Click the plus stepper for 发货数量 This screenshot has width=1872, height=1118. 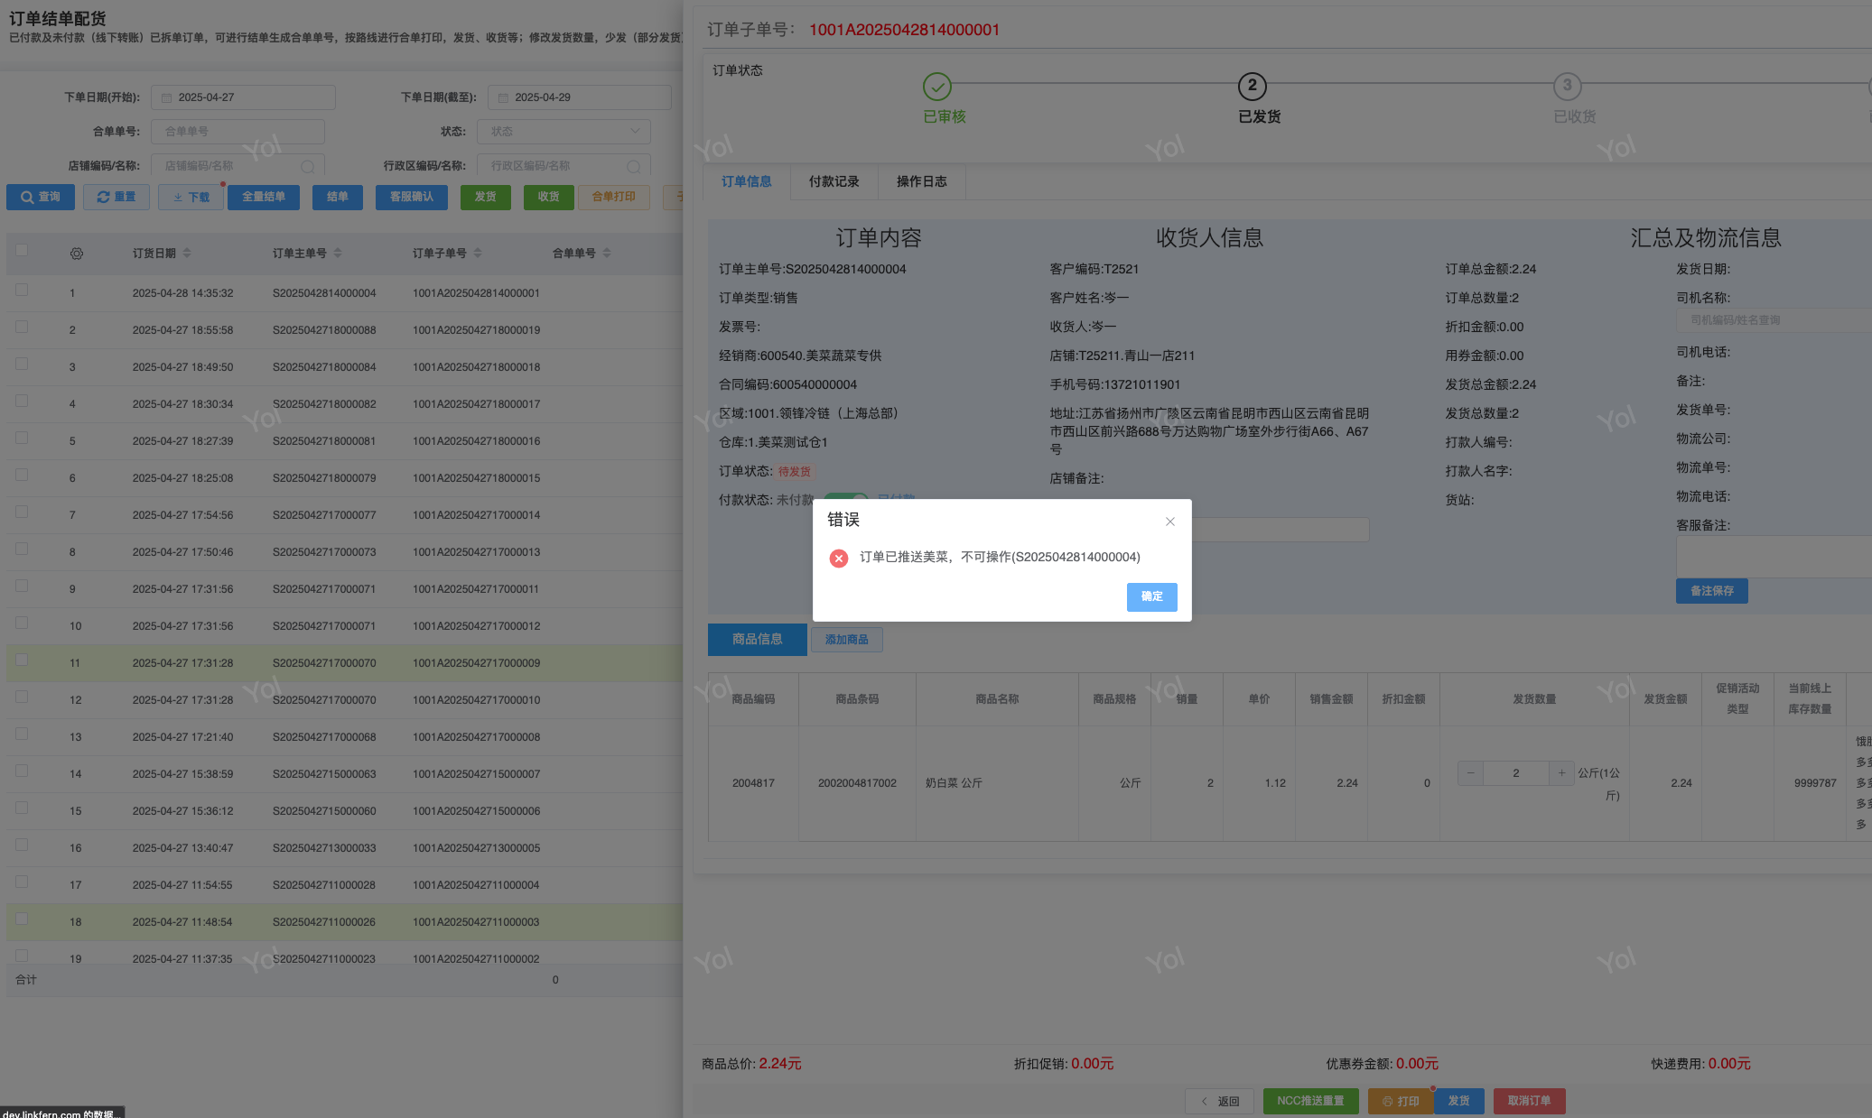pos(1561,773)
